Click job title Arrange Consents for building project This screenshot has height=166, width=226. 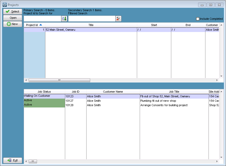point(174,105)
